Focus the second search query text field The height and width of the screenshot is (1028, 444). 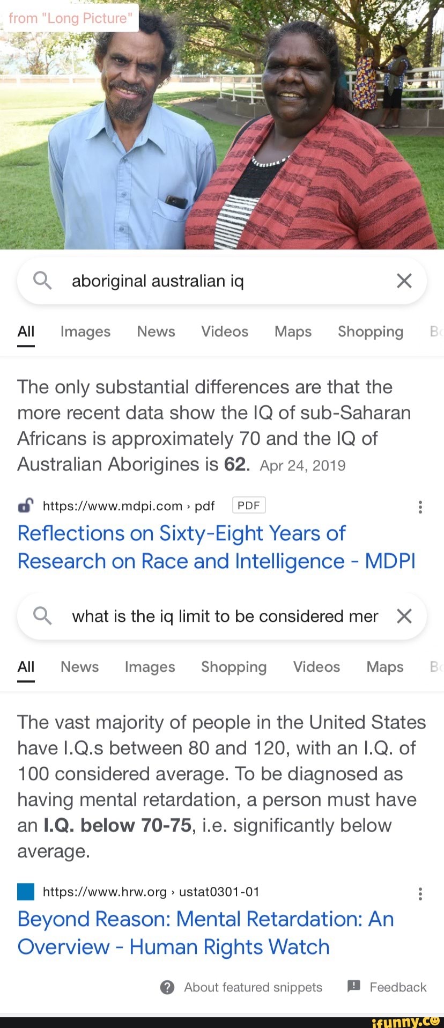[x=225, y=616]
